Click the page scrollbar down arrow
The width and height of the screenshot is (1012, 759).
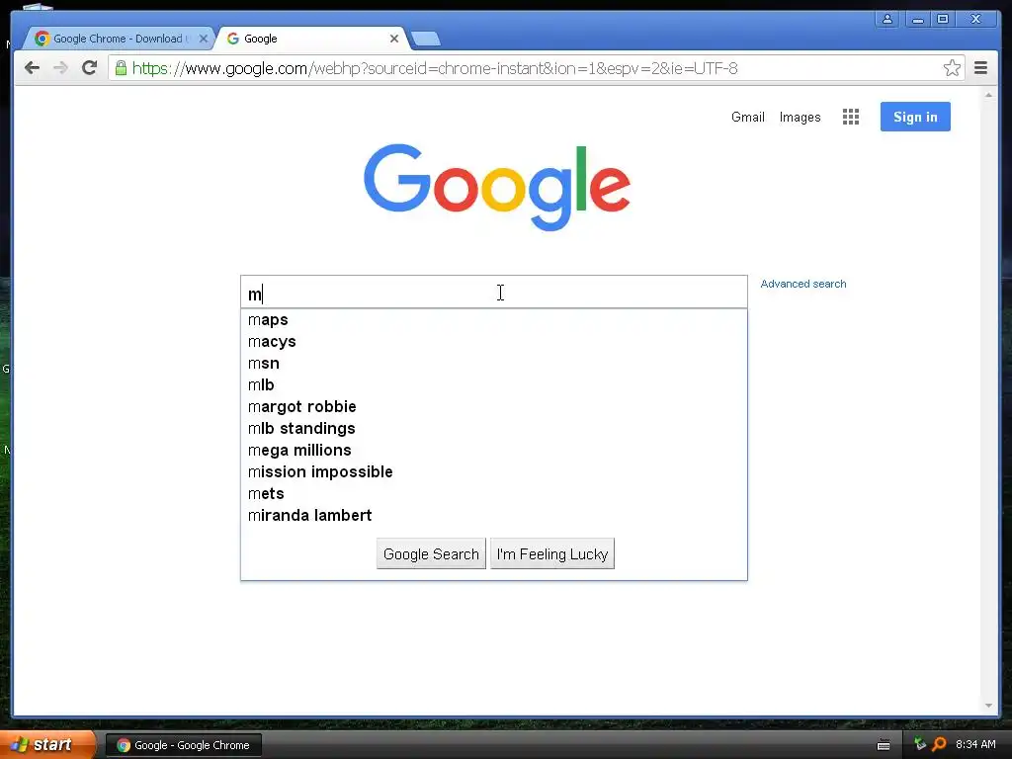[988, 706]
